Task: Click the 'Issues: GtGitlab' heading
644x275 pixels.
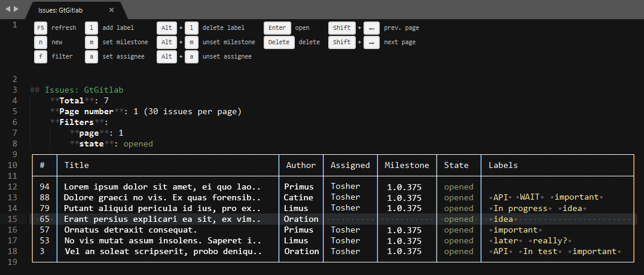Action: coord(84,90)
